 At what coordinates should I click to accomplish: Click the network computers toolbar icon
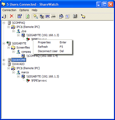tap(61, 16)
